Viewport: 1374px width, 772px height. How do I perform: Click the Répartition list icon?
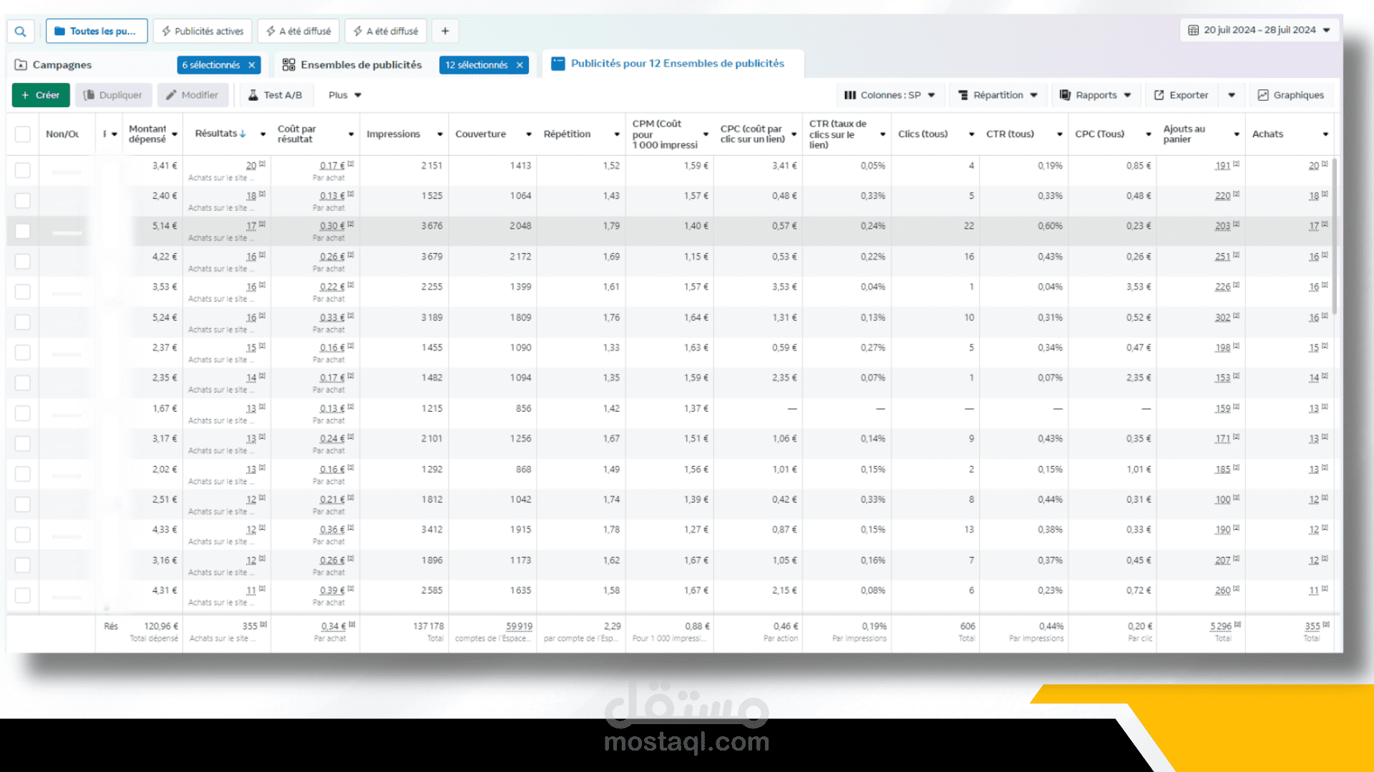coord(963,95)
